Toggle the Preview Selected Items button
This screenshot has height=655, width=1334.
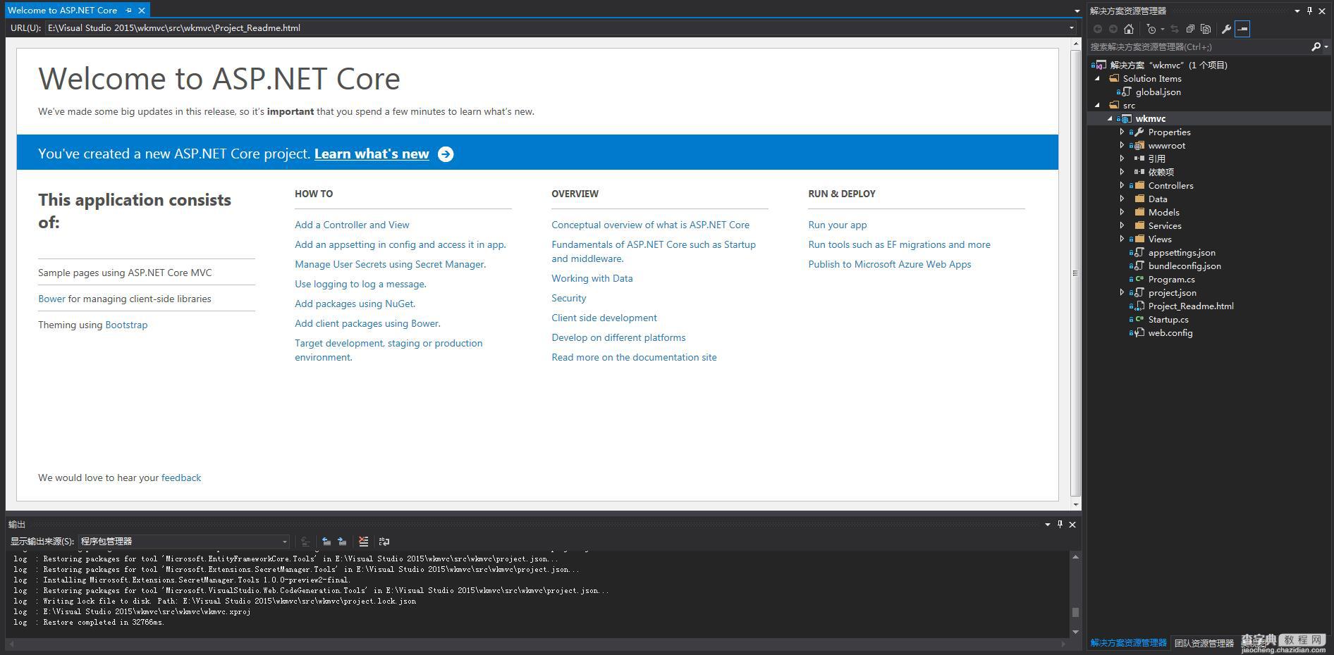click(1242, 29)
